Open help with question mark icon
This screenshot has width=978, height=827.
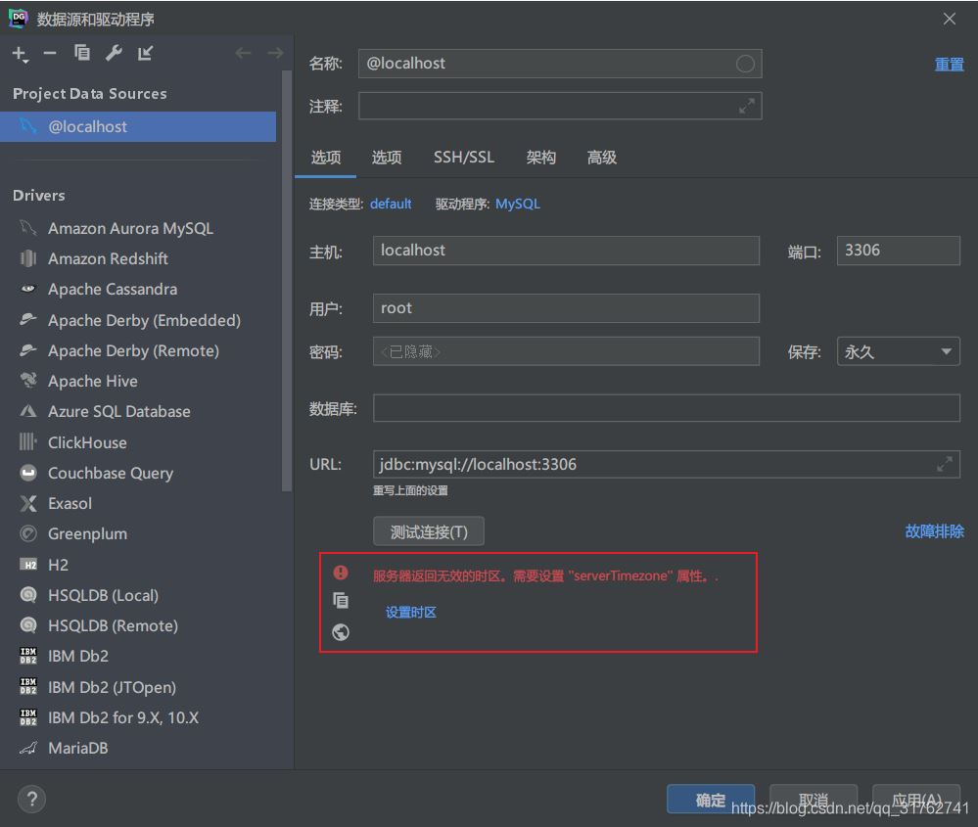[x=31, y=799]
